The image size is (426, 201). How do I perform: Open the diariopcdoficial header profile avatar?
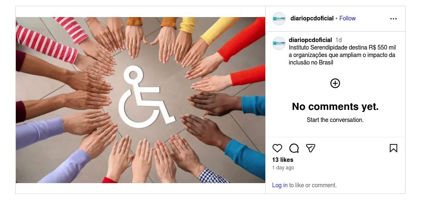coord(279,19)
